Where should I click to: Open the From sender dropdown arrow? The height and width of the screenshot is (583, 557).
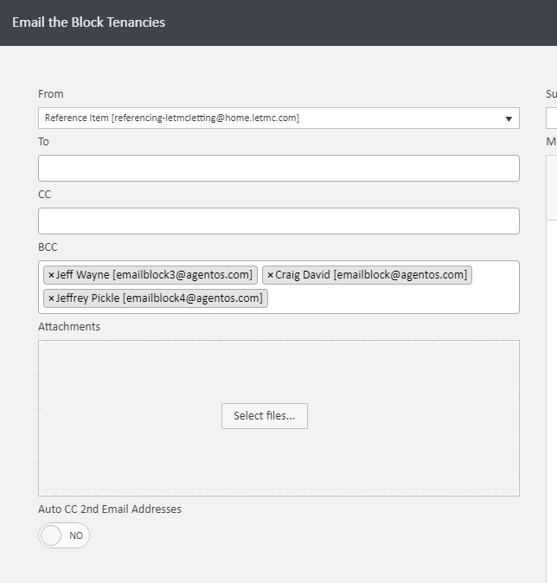coord(509,119)
